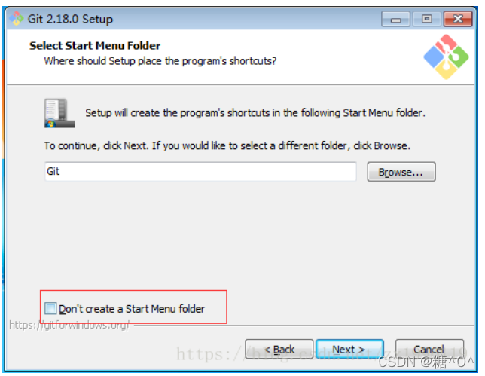Close the Git 2.18.0 Setup window
485x376 pixels.
458,19
